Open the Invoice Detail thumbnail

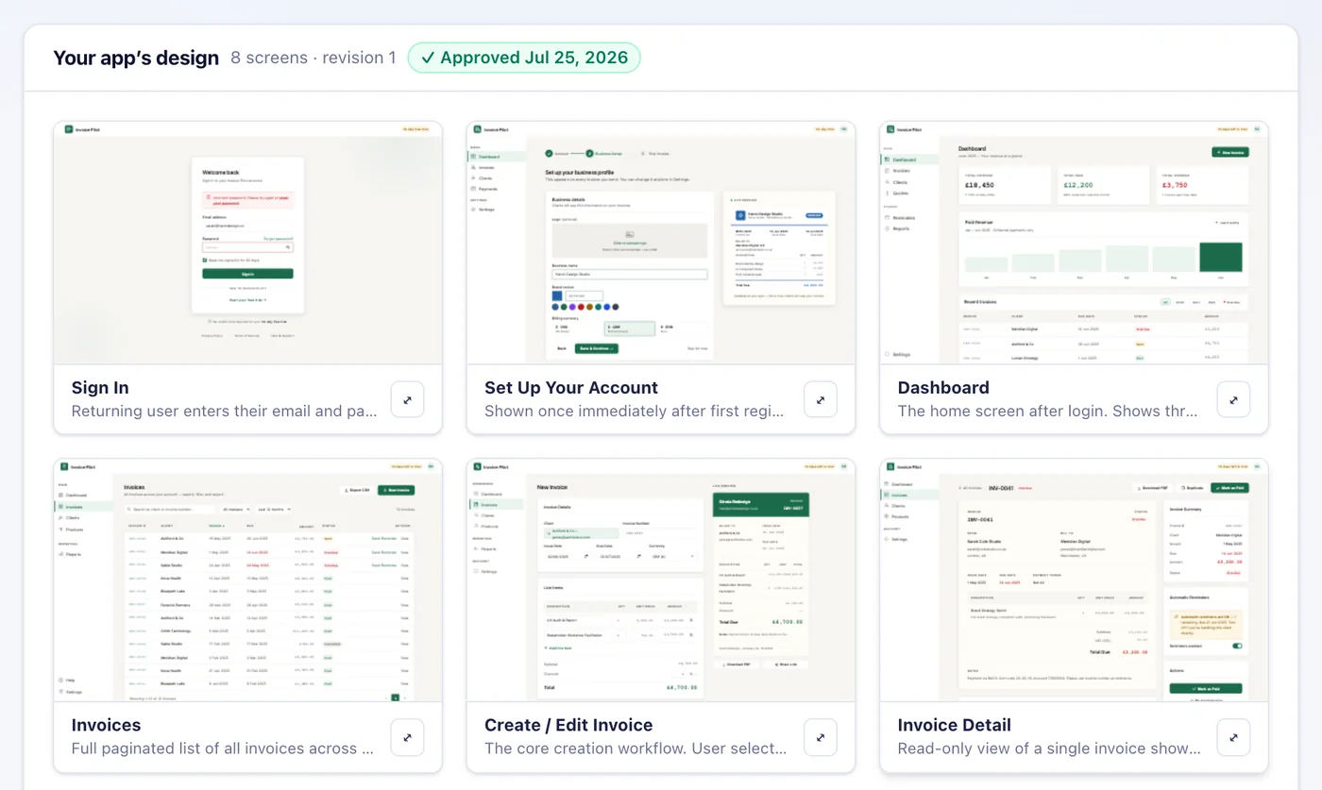[1074, 580]
